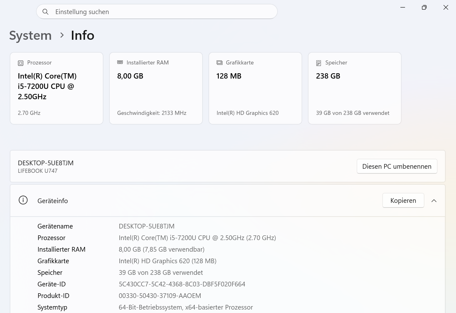The image size is (456, 313).
Task: Open the Grafikkarte card showing 128 MB
Action: pyautogui.click(x=255, y=88)
